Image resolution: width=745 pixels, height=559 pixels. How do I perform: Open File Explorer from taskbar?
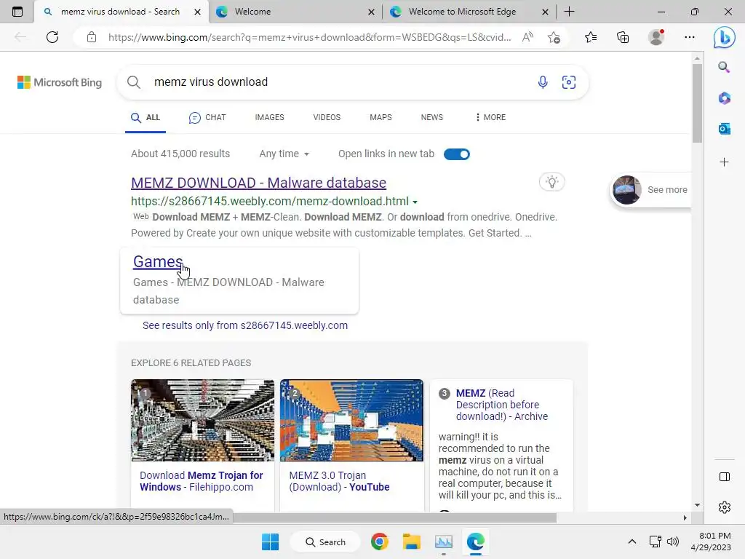coord(412,542)
